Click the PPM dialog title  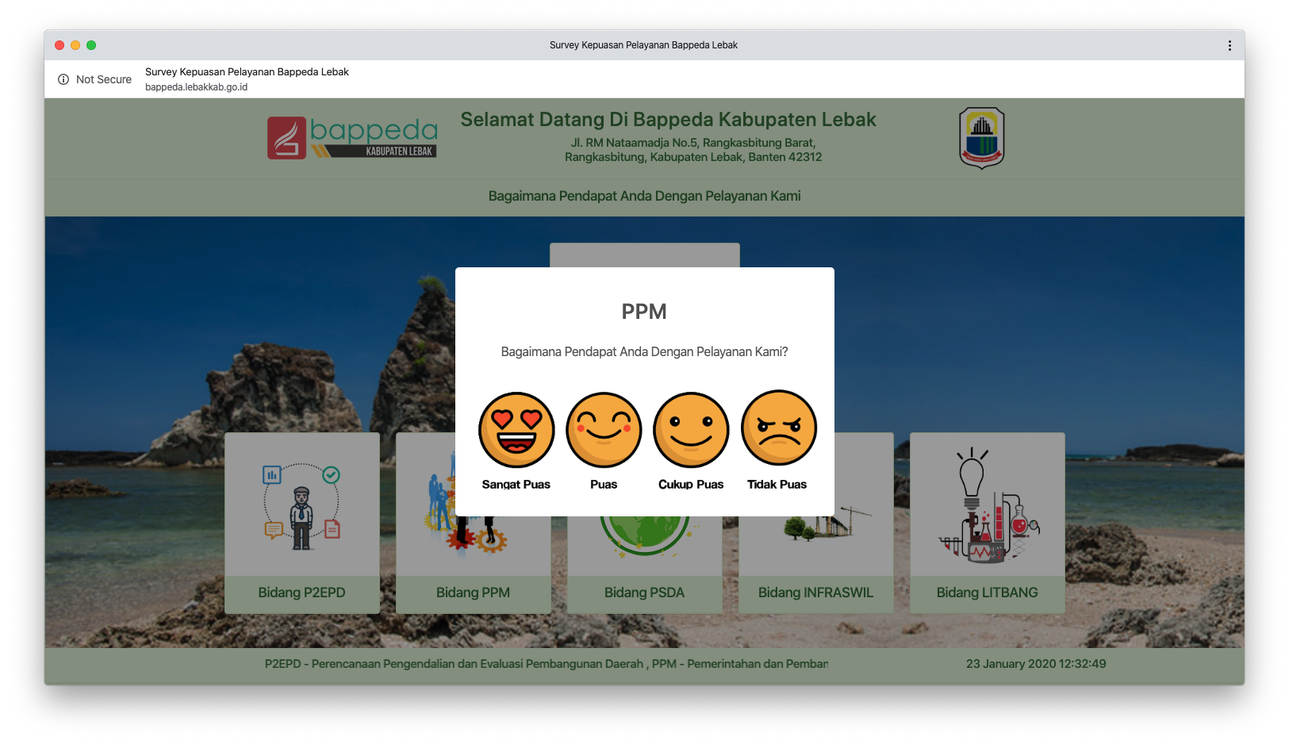pos(645,312)
